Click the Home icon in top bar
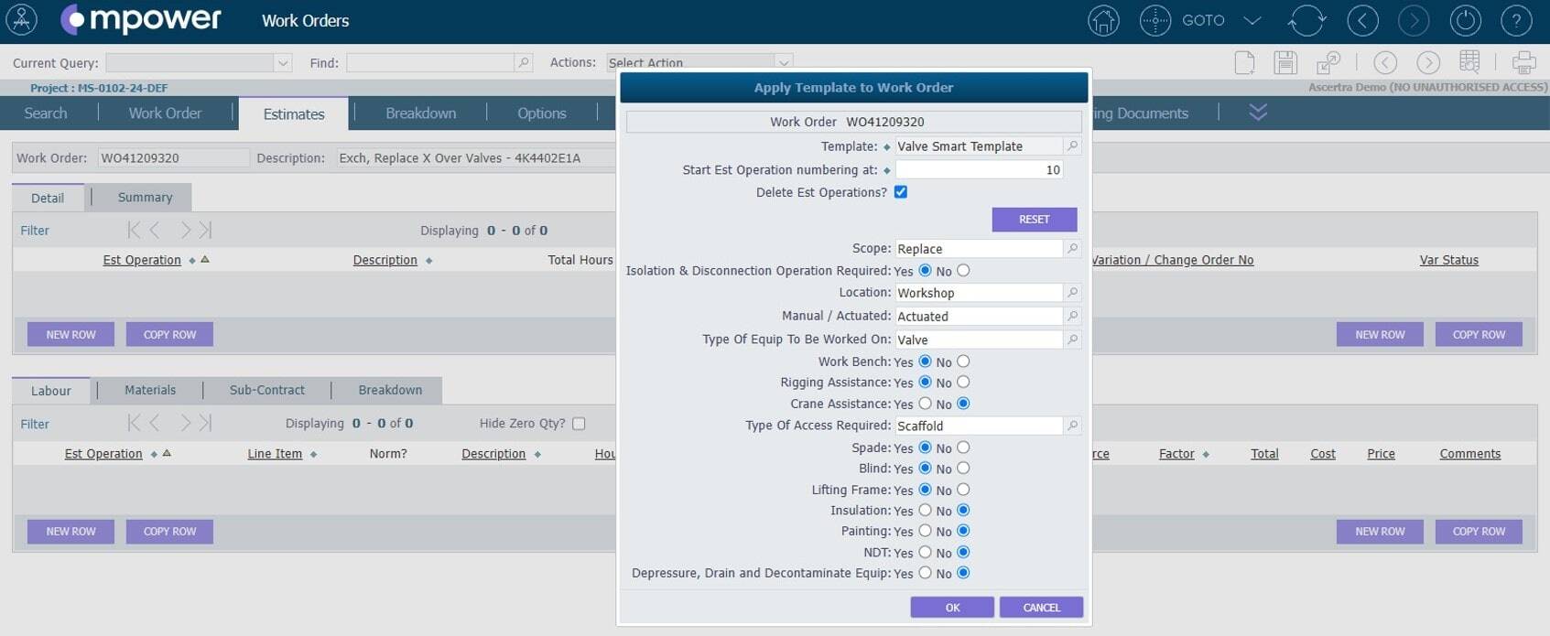 pos(1103,21)
